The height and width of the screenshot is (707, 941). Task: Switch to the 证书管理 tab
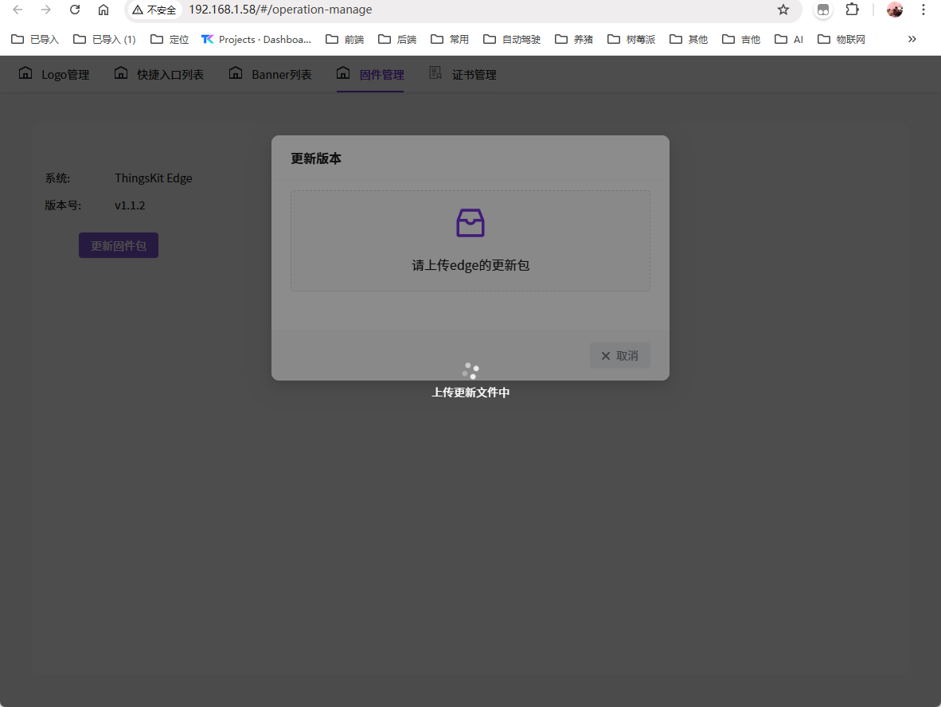(x=463, y=75)
